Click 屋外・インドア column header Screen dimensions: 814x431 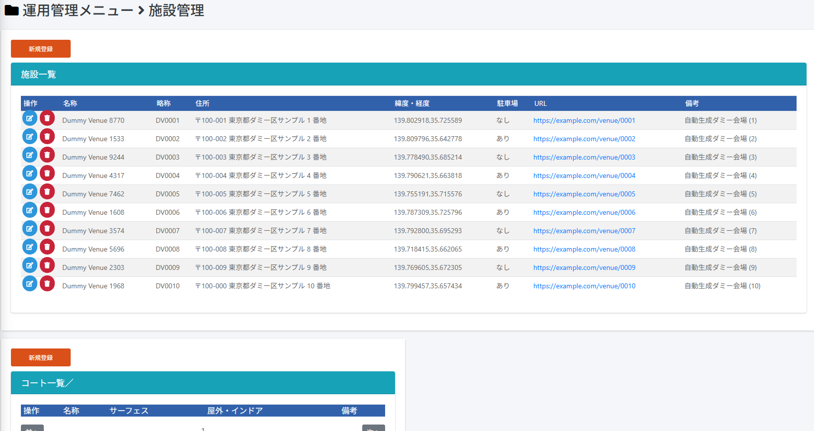(235, 411)
